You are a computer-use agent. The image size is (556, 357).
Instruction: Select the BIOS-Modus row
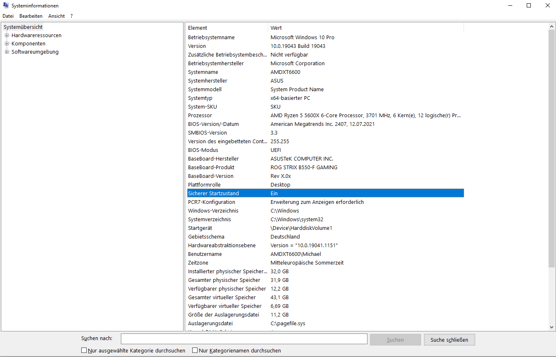pos(325,150)
